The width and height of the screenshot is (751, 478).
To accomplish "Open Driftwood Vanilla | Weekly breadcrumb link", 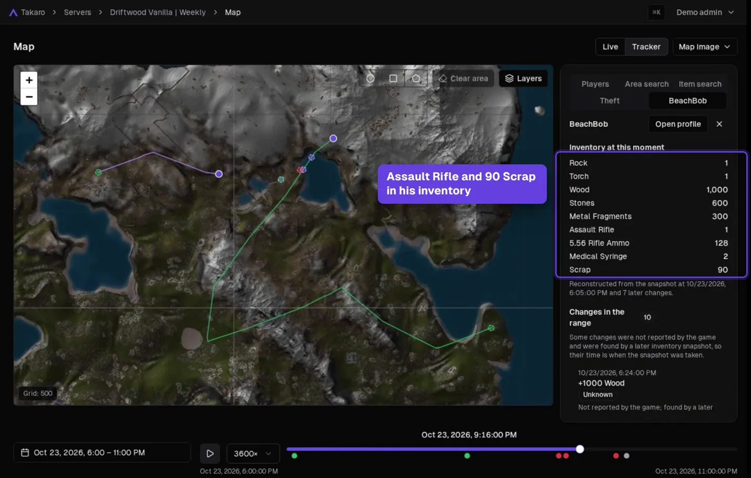I will pos(158,13).
